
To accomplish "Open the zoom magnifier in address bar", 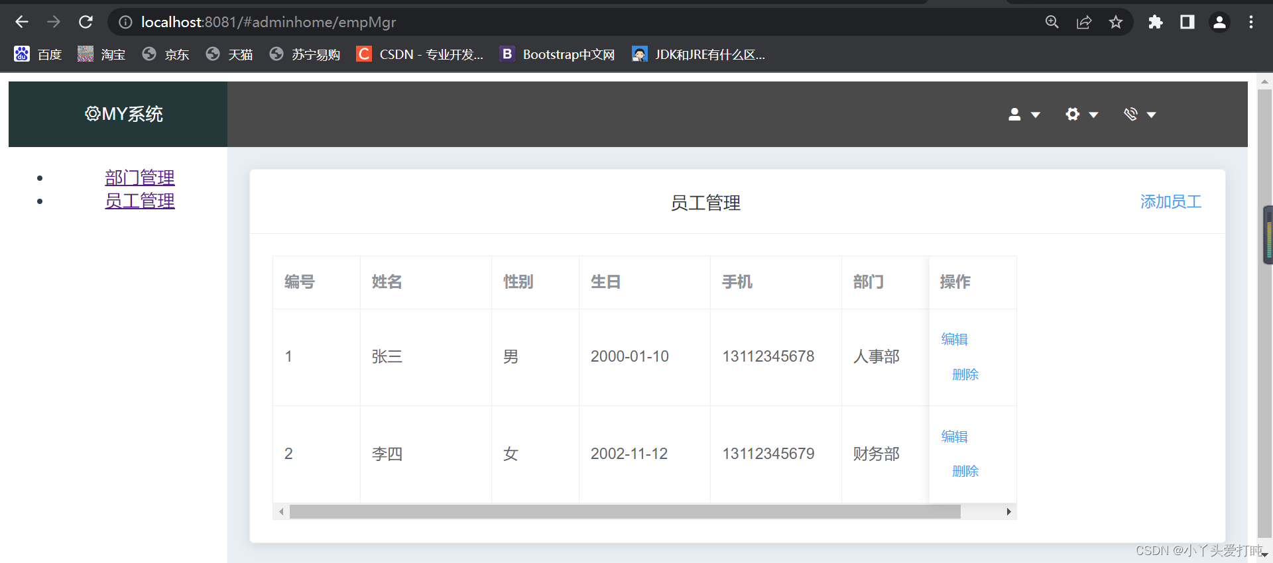I will pyautogui.click(x=1052, y=22).
